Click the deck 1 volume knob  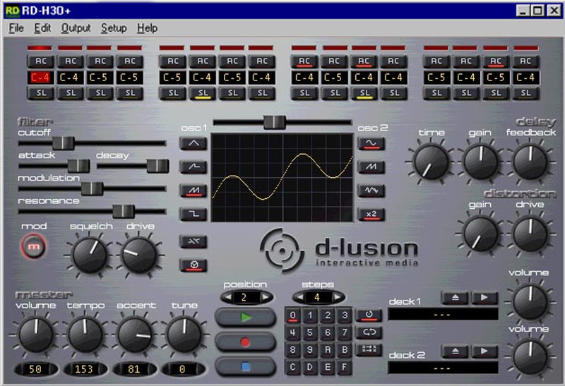530,302
